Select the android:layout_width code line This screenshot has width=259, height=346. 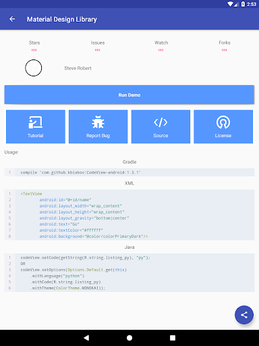click(x=80, y=206)
